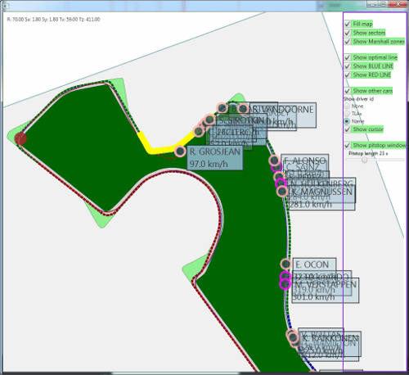Toggle Show optimal line option
This screenshot has height=375, width=409.
(x=348, y=57)
